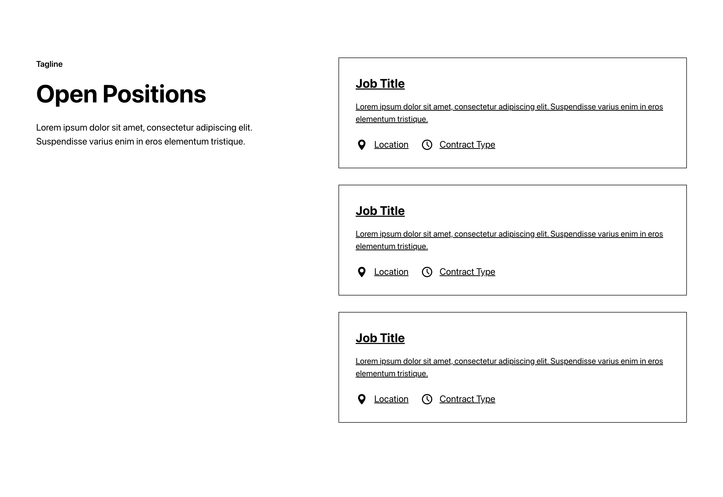Click the Tagline text above the heading
Viewport: 723px width, 497px height.
pyautogui.click(x=49, y=64)
